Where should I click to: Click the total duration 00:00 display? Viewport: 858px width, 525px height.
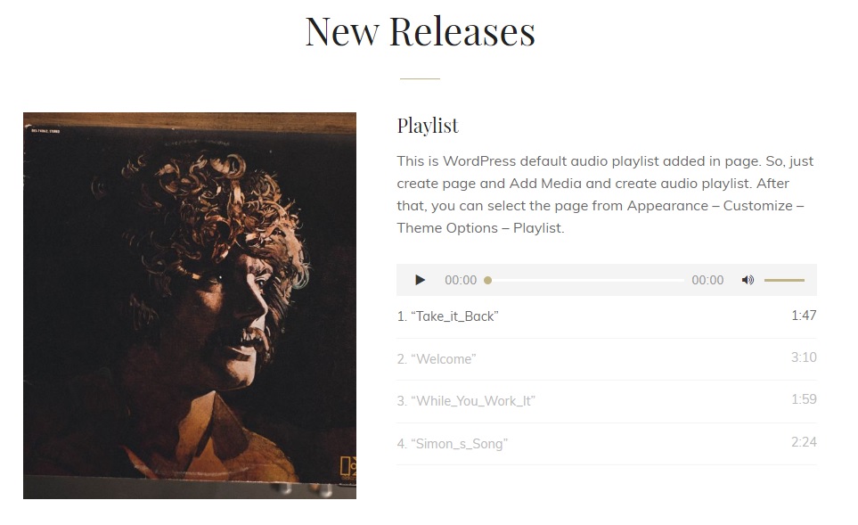707,280
